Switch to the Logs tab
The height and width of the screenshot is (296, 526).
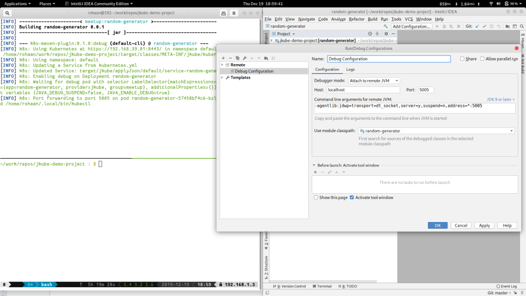350,69
